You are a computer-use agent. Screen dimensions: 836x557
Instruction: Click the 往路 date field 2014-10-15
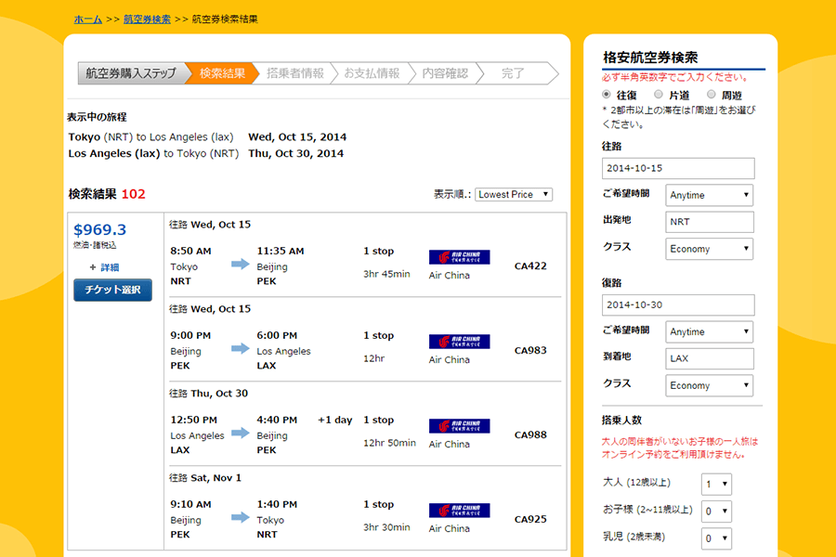click(678, 168)
